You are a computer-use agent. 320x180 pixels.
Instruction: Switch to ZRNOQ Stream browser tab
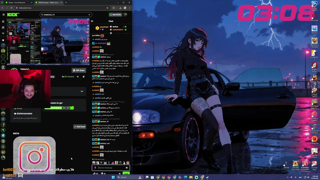(x=48, y=2)
